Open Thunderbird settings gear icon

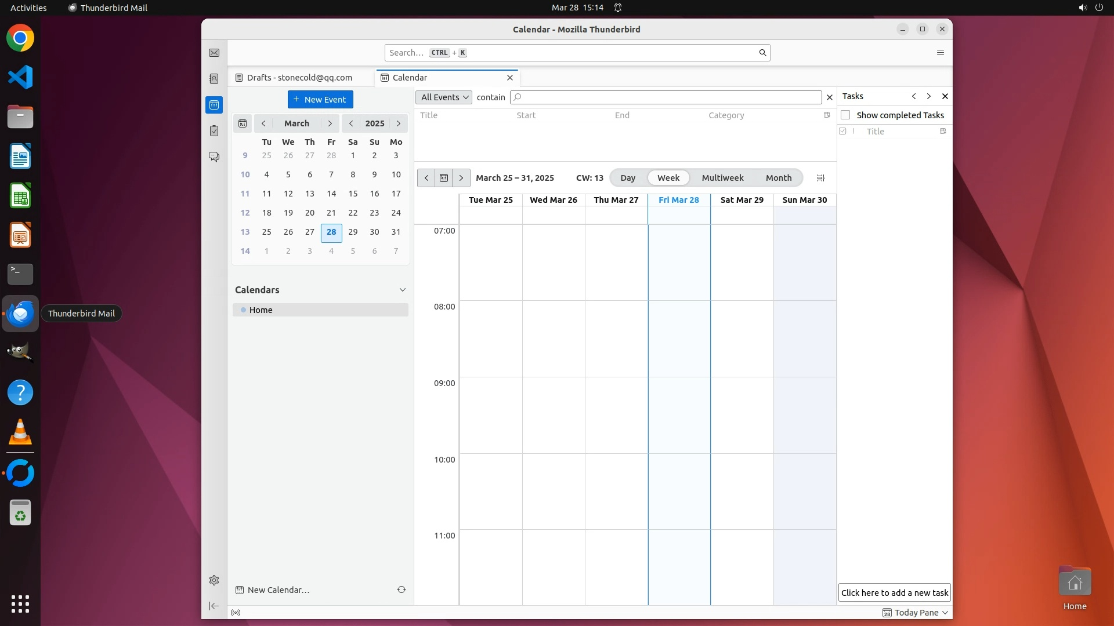pyautogui.click(x=214, y=580)
